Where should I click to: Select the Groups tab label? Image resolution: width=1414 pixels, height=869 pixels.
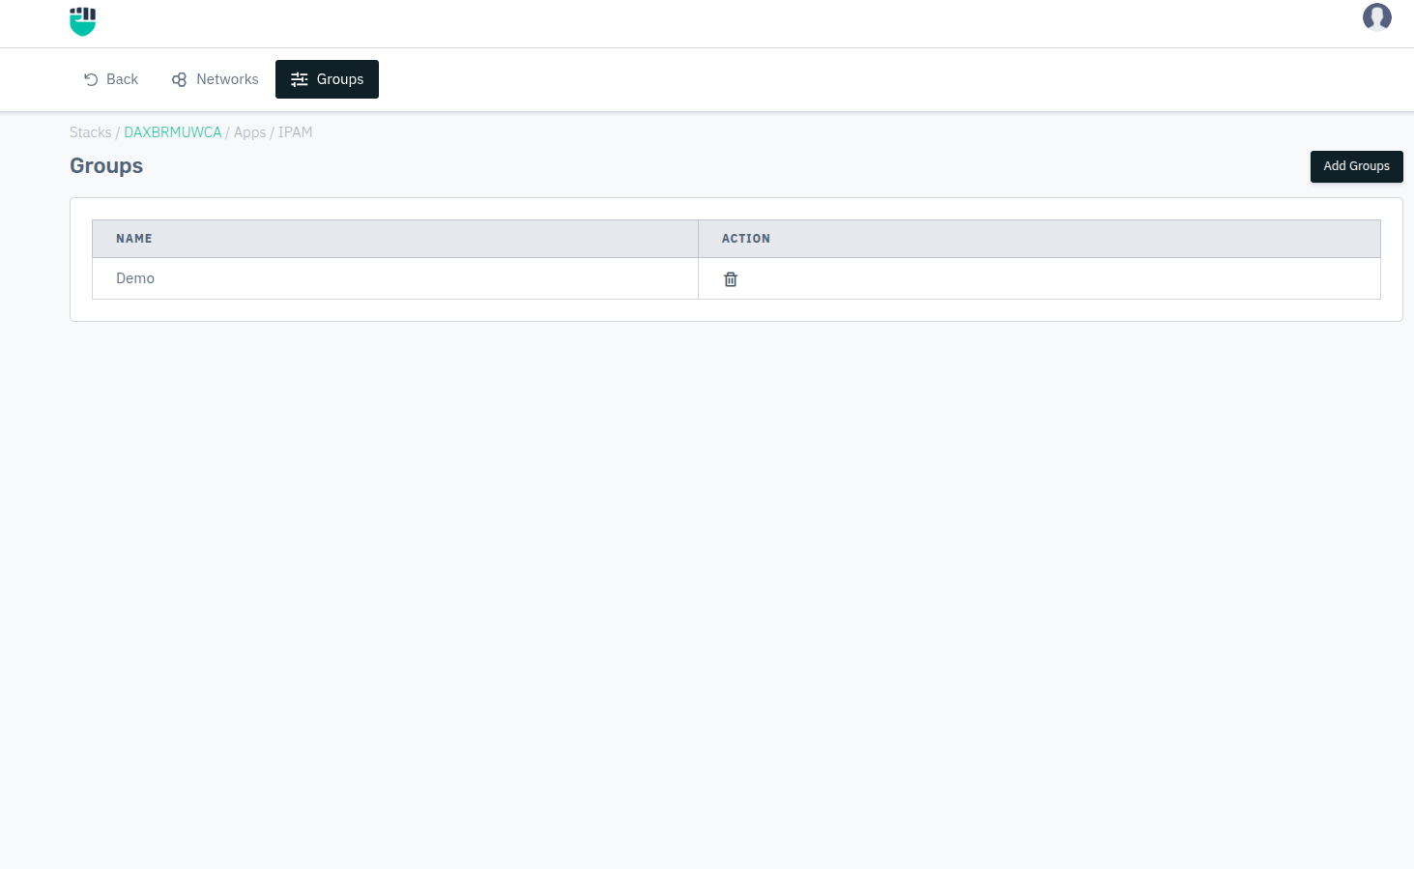click(340, 79)
